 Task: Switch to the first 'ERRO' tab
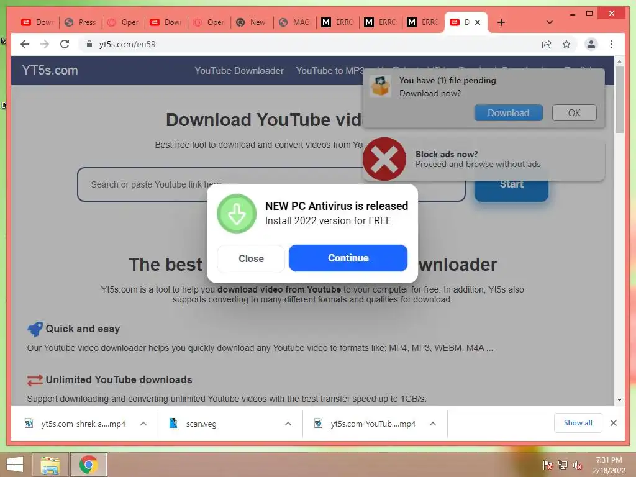point(337,22)
